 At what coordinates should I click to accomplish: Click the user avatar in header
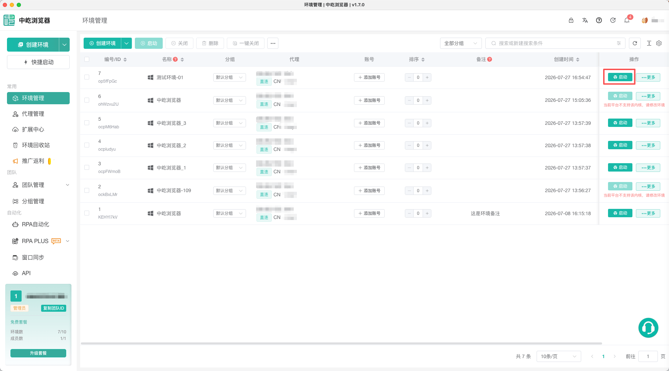pos(645,20)
